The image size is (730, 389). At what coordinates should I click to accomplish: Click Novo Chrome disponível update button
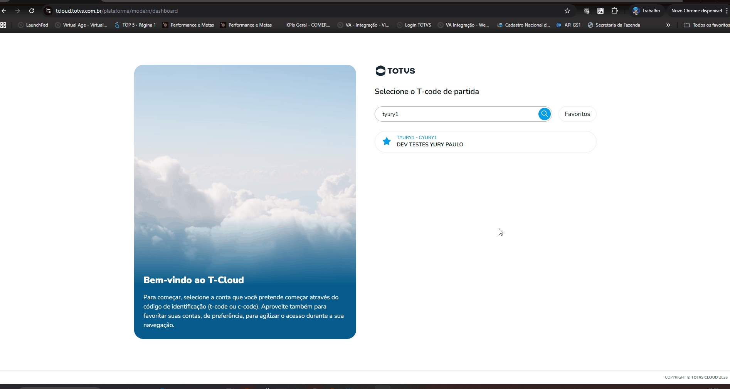coord(696,11)
